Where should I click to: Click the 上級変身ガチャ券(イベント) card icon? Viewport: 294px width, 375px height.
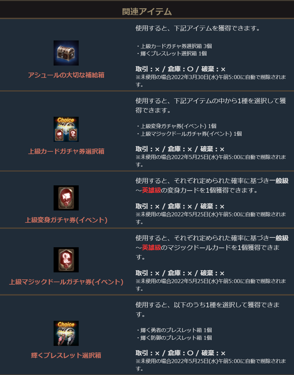pyautogui.click(x=66, y=198)
